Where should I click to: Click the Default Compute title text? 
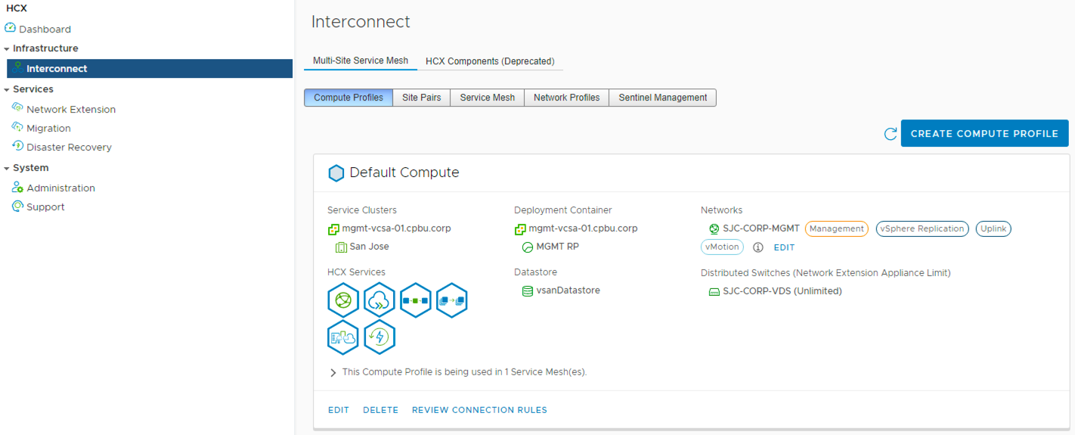point(404,172)
